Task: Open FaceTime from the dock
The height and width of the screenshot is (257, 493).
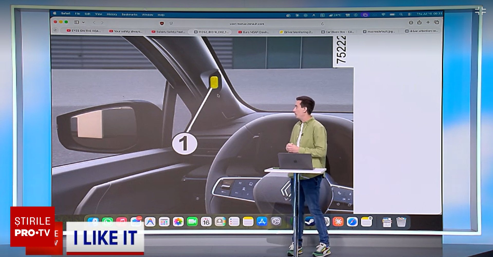Action: (192, 222)
